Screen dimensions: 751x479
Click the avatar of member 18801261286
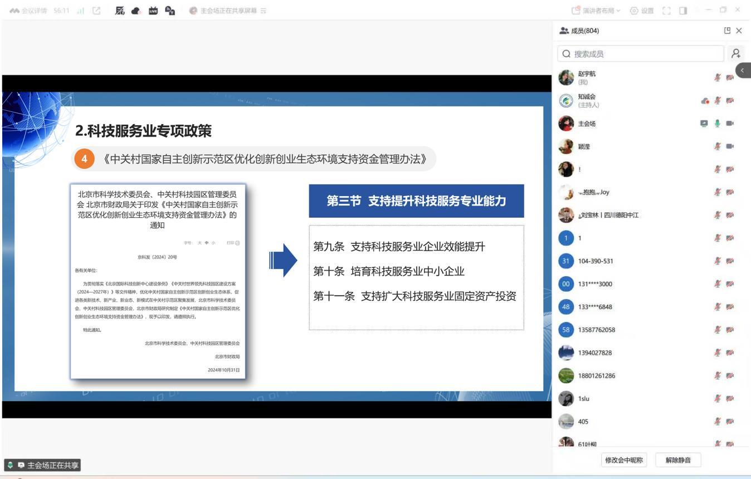pos(566,375)
